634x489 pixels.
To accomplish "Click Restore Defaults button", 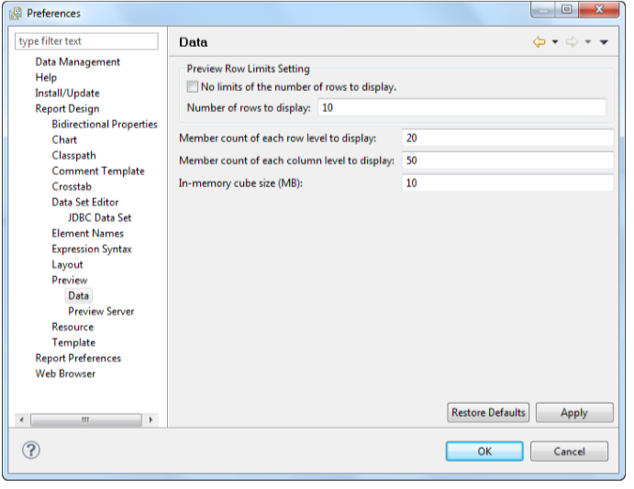I will pyautogui.click(x=488, y=413).
